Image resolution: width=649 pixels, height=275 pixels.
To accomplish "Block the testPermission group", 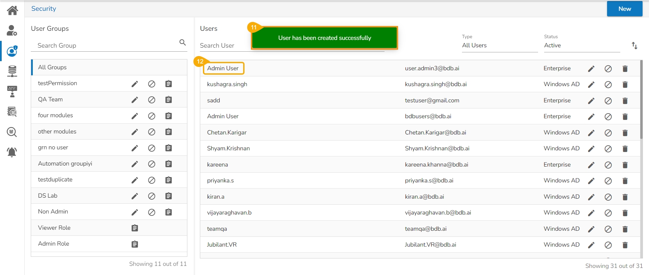I will pos(152,84).
